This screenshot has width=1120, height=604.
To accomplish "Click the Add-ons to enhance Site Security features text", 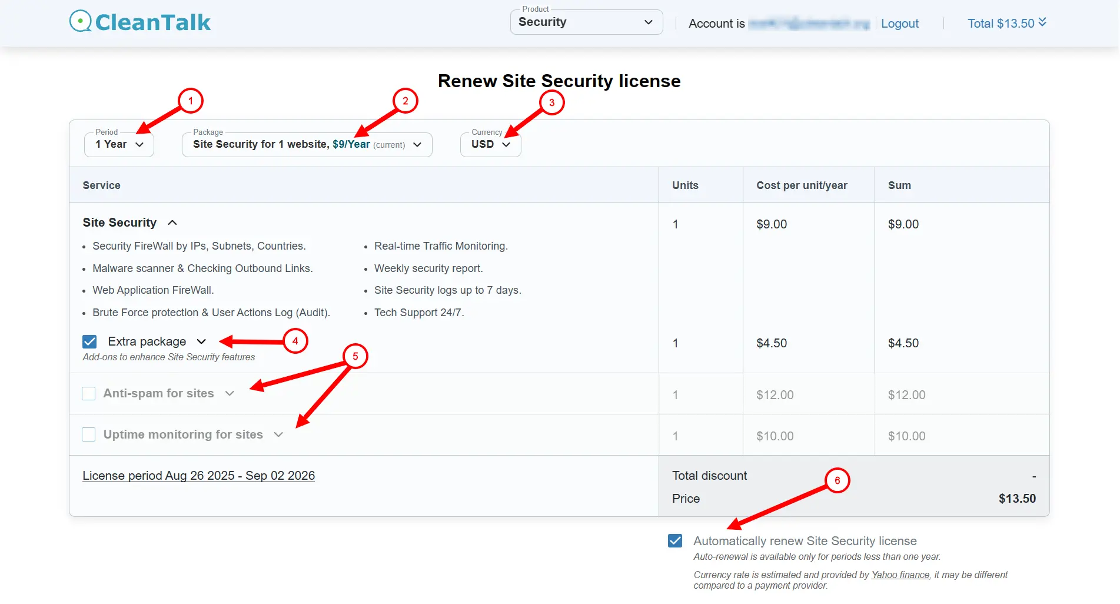I will (169, 357).
